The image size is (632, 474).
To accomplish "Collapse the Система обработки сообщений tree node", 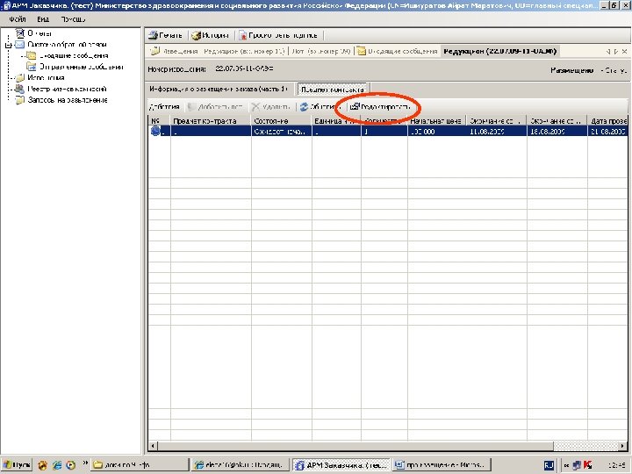I will tap(8, 45).
